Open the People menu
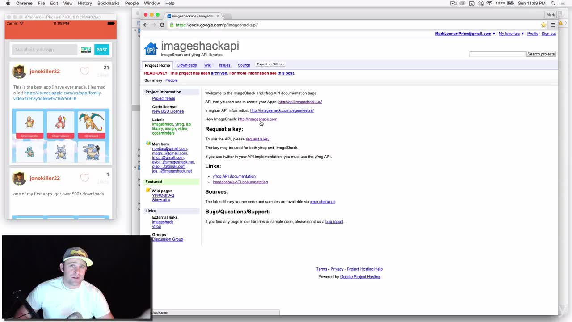The width and height of the screenshot is (572, 322). tap(131, 3)
